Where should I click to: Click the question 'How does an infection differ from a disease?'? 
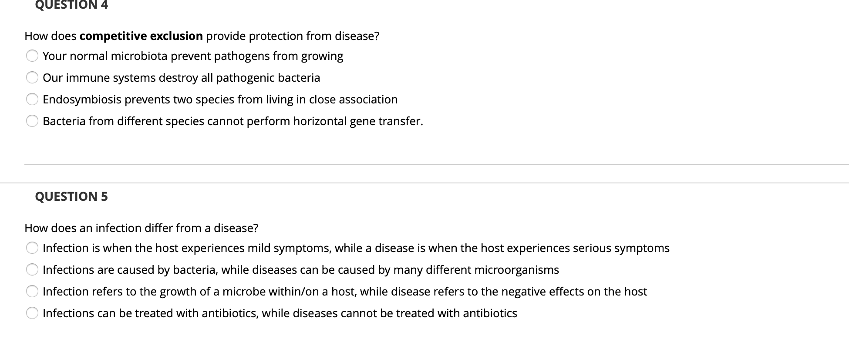(x=141, y=228)
